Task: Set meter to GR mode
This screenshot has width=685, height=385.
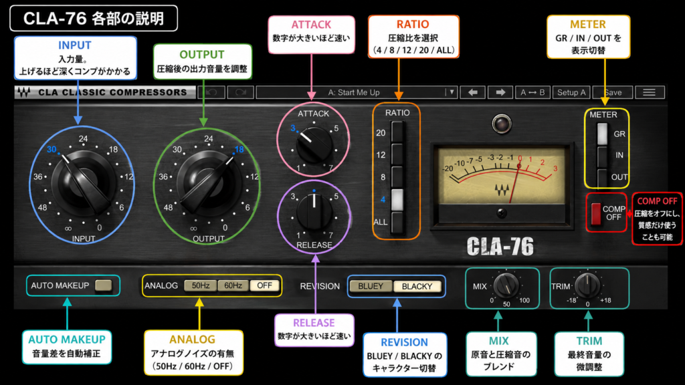Action: (603, 134)
